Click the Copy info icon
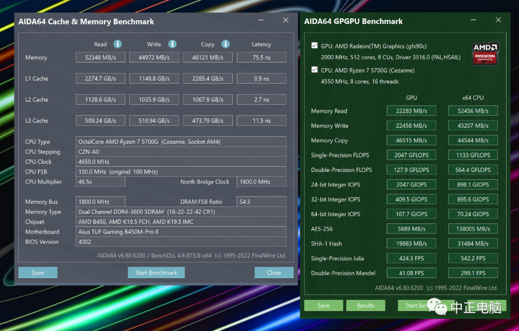The image size is (519, 331). click(225, 44)
